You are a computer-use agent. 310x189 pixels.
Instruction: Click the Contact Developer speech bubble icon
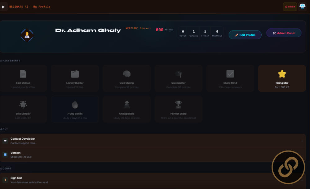pos(5,141)
